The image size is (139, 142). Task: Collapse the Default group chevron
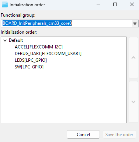click(x=5, y=40)
